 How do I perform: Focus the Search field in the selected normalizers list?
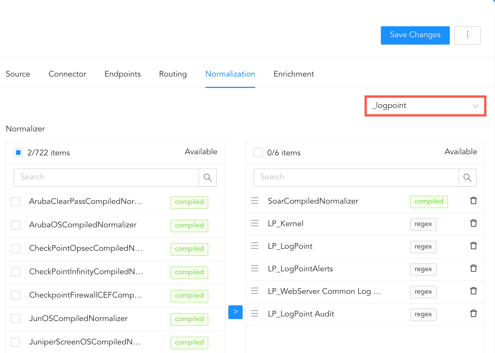(356, 178)
